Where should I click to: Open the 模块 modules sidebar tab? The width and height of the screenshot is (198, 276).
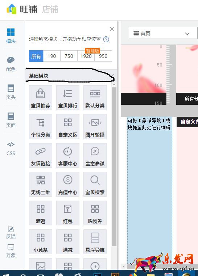[11, 36]
